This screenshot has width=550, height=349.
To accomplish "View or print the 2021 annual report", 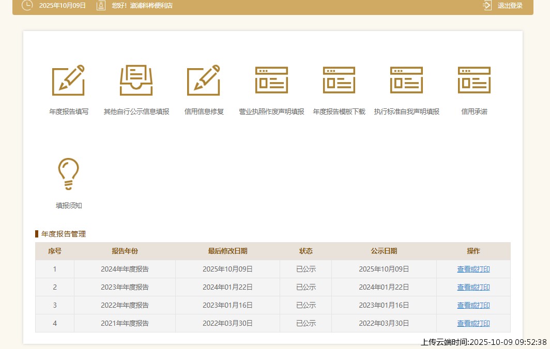I will click(473, 323).
